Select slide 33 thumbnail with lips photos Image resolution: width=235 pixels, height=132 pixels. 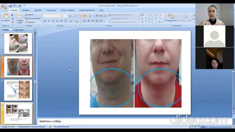(x=18, y=43)
